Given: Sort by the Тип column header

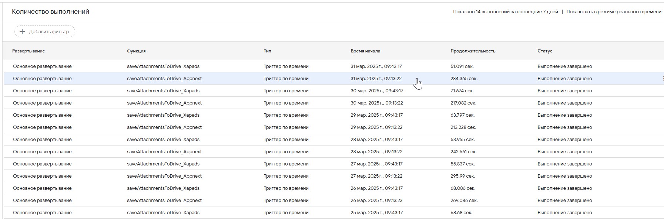Looking at the screenshot, I should (267, 51).
